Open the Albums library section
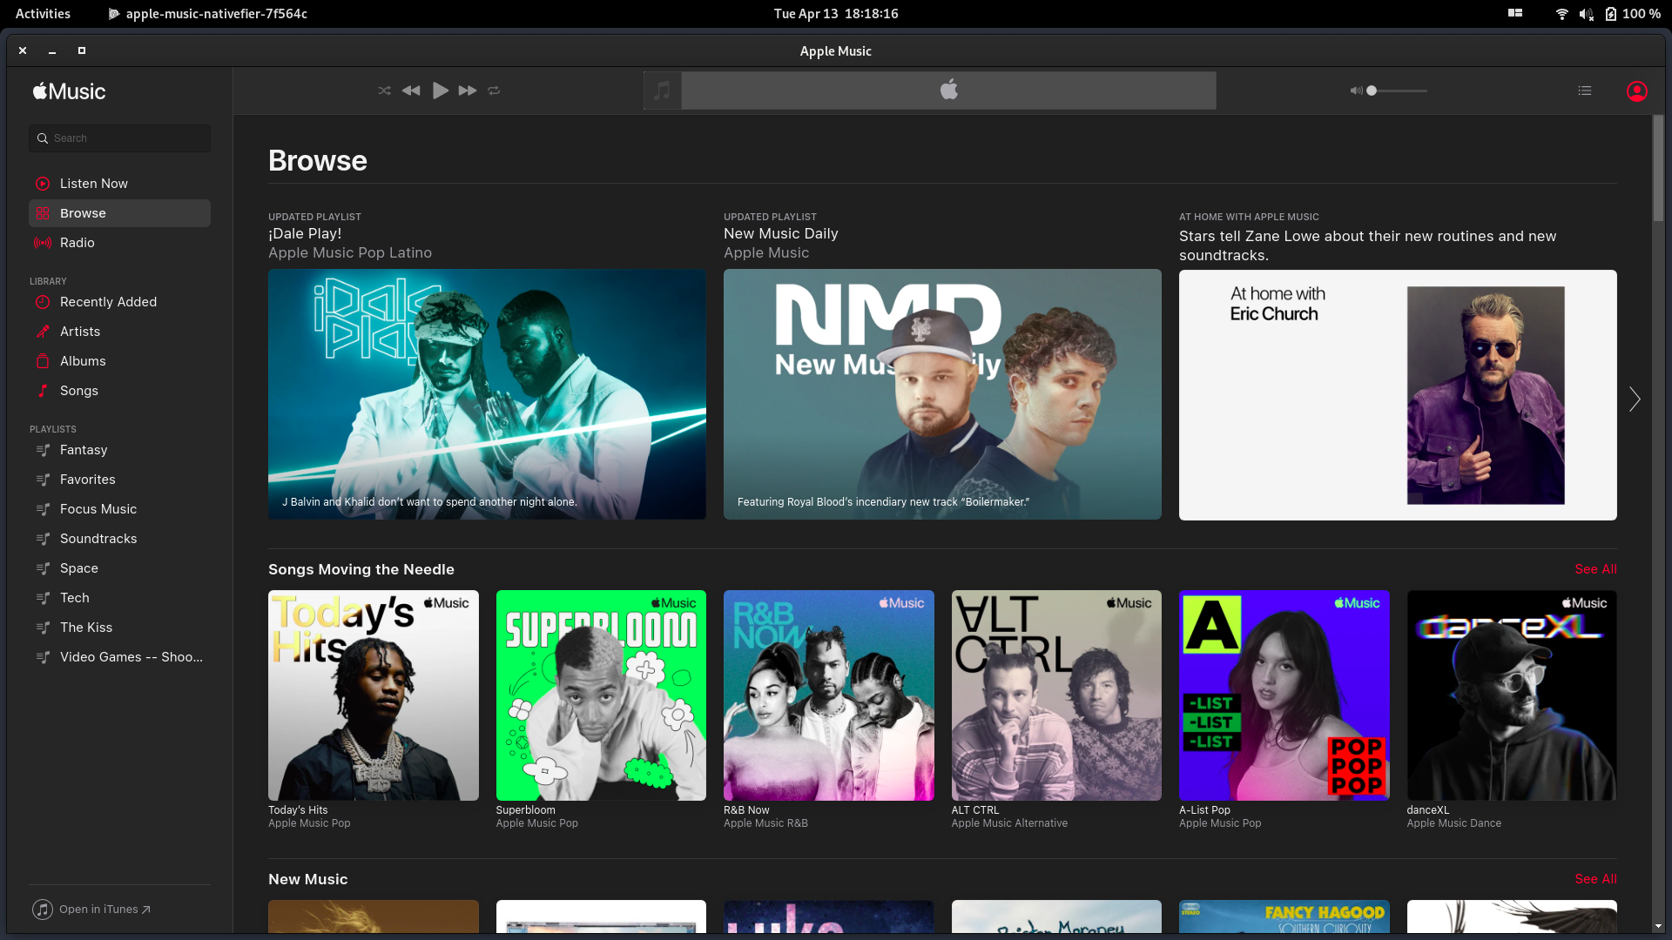This screenshot has height=940, width=1672. [83, 361]
